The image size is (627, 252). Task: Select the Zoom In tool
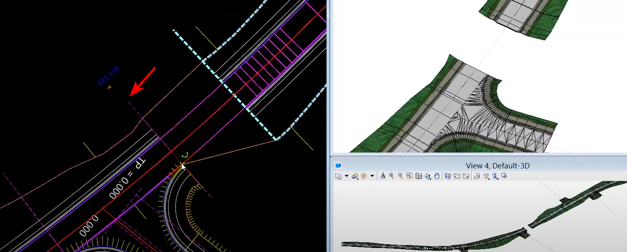(391, 176)
